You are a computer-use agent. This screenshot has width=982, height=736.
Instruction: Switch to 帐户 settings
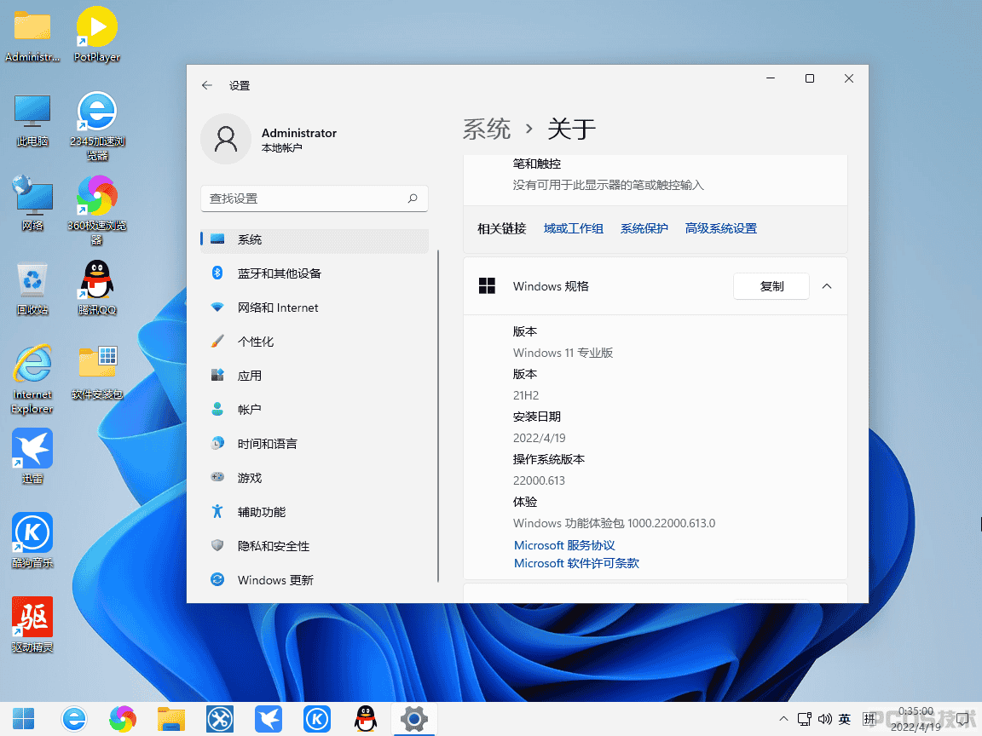coord(315,410)
